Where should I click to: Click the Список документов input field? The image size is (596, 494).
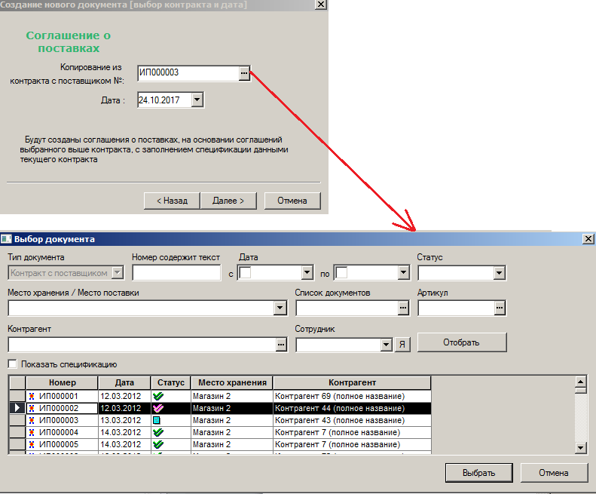coord(347,308)
